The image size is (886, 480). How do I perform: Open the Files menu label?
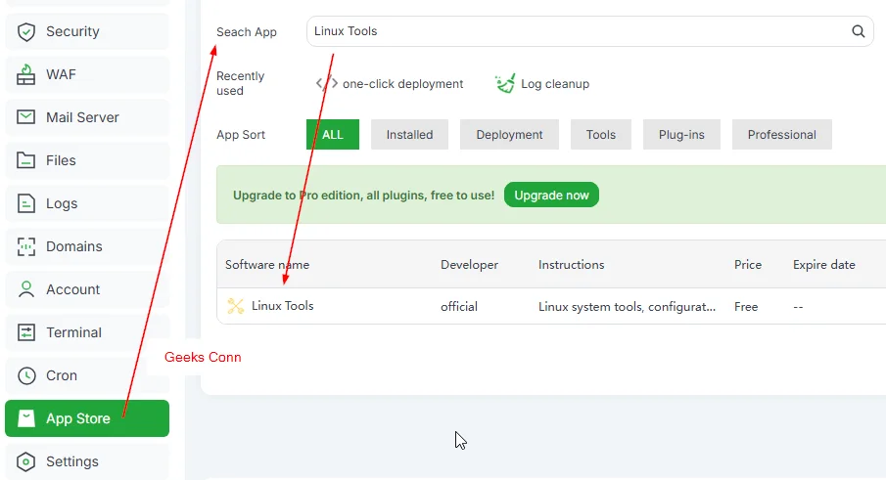point(61,160)
